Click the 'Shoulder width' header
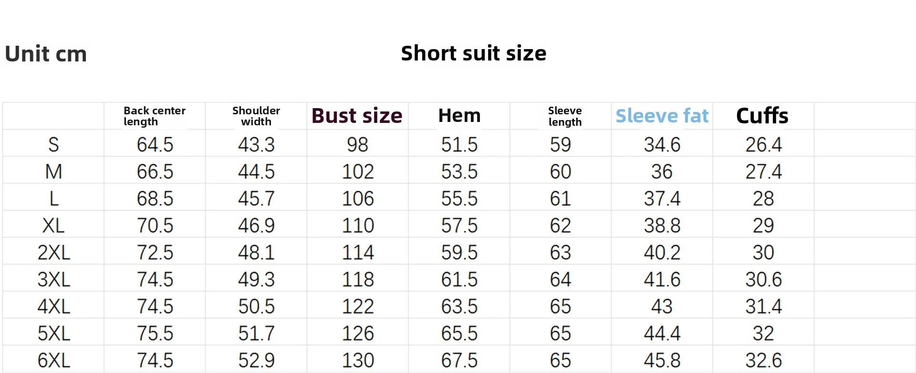916x373 pixels. click(x=256, y=116)
